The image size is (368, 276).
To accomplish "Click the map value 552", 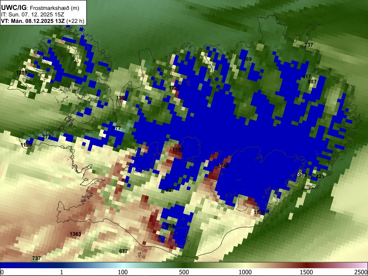I will coord(170,226).
